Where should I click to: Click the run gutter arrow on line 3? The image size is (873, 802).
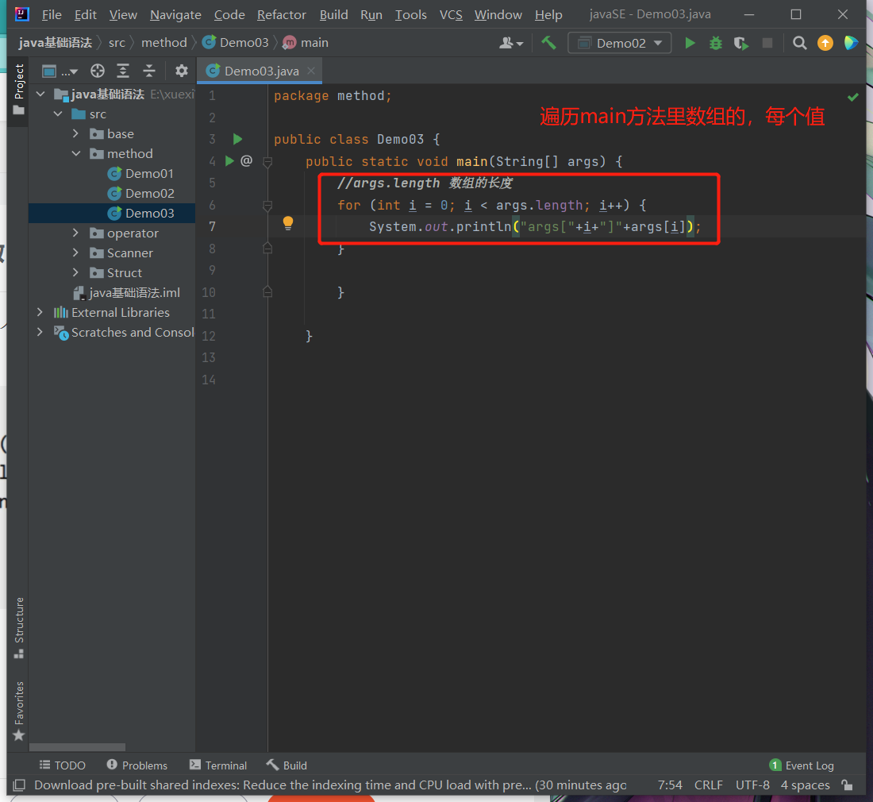[x=238, y=139]
